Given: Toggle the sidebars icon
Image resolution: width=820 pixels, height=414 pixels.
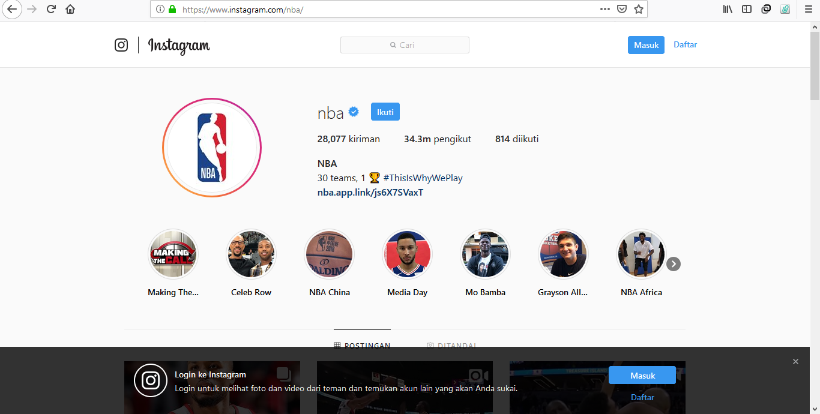Looking at the screenshot, I should [x=747, y=9].
